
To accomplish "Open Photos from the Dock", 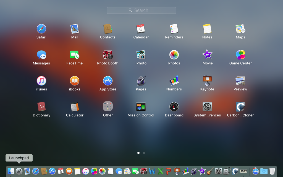I will (x=102, y=171).
